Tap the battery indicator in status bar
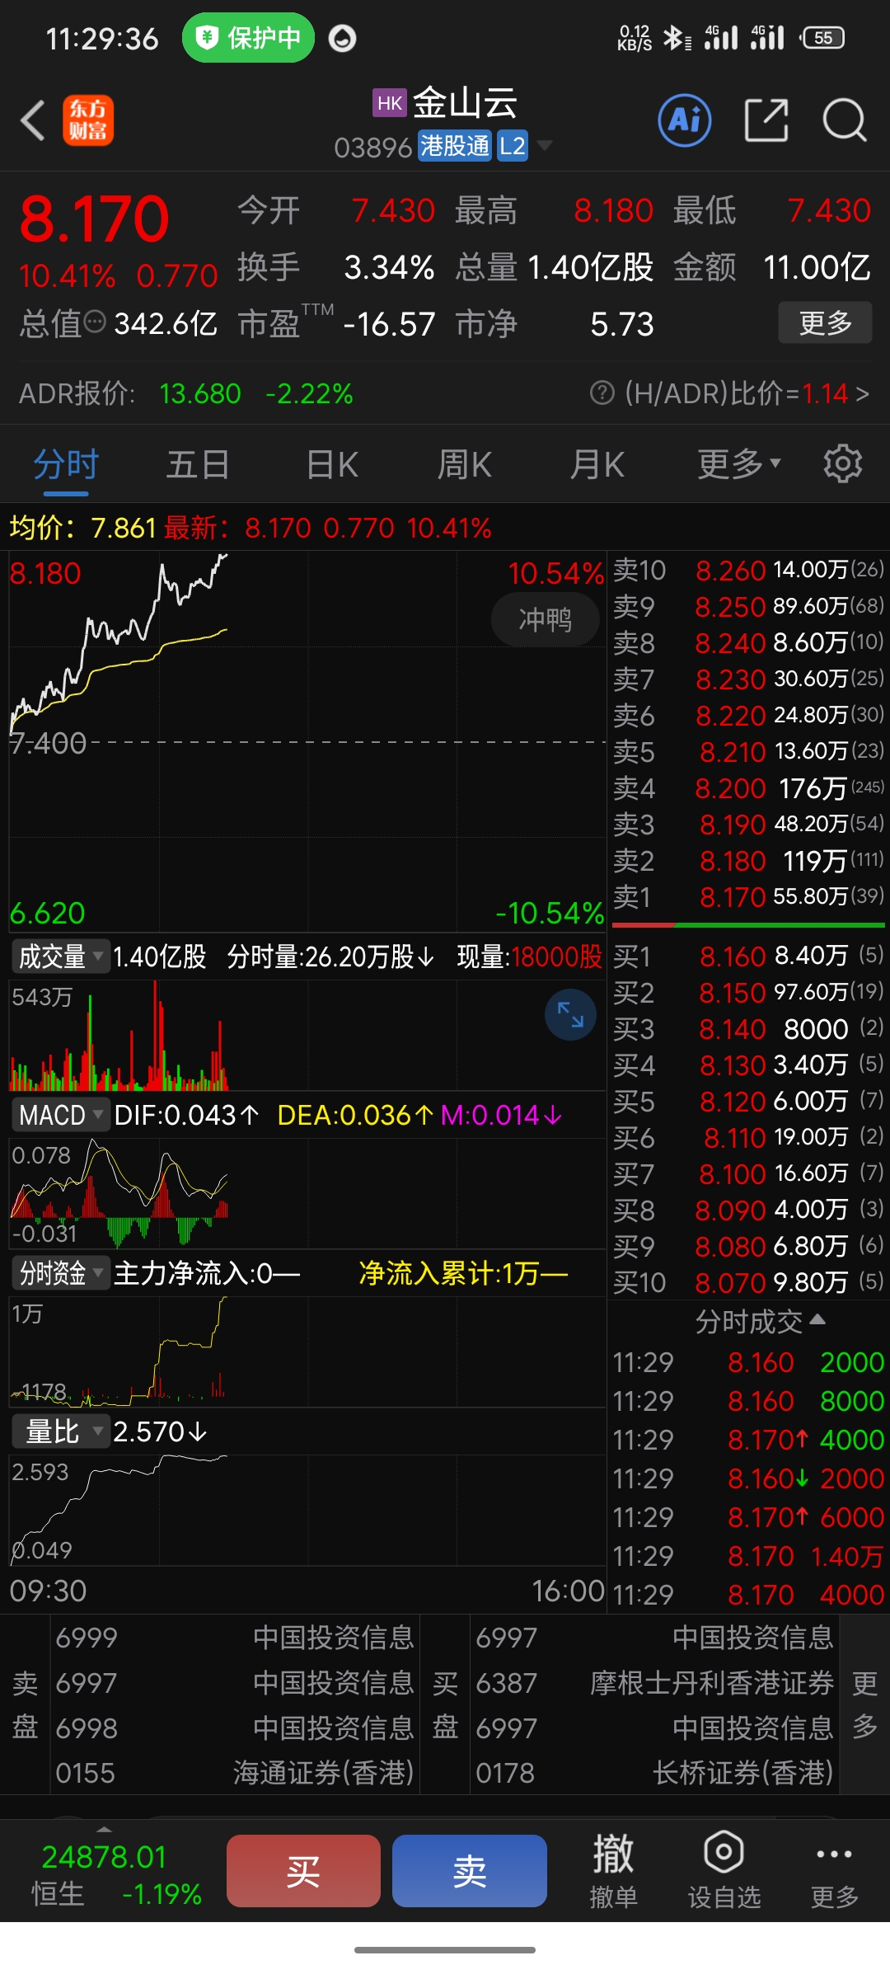The height and width of the screenshot is (1979, 890). (823, 37)
